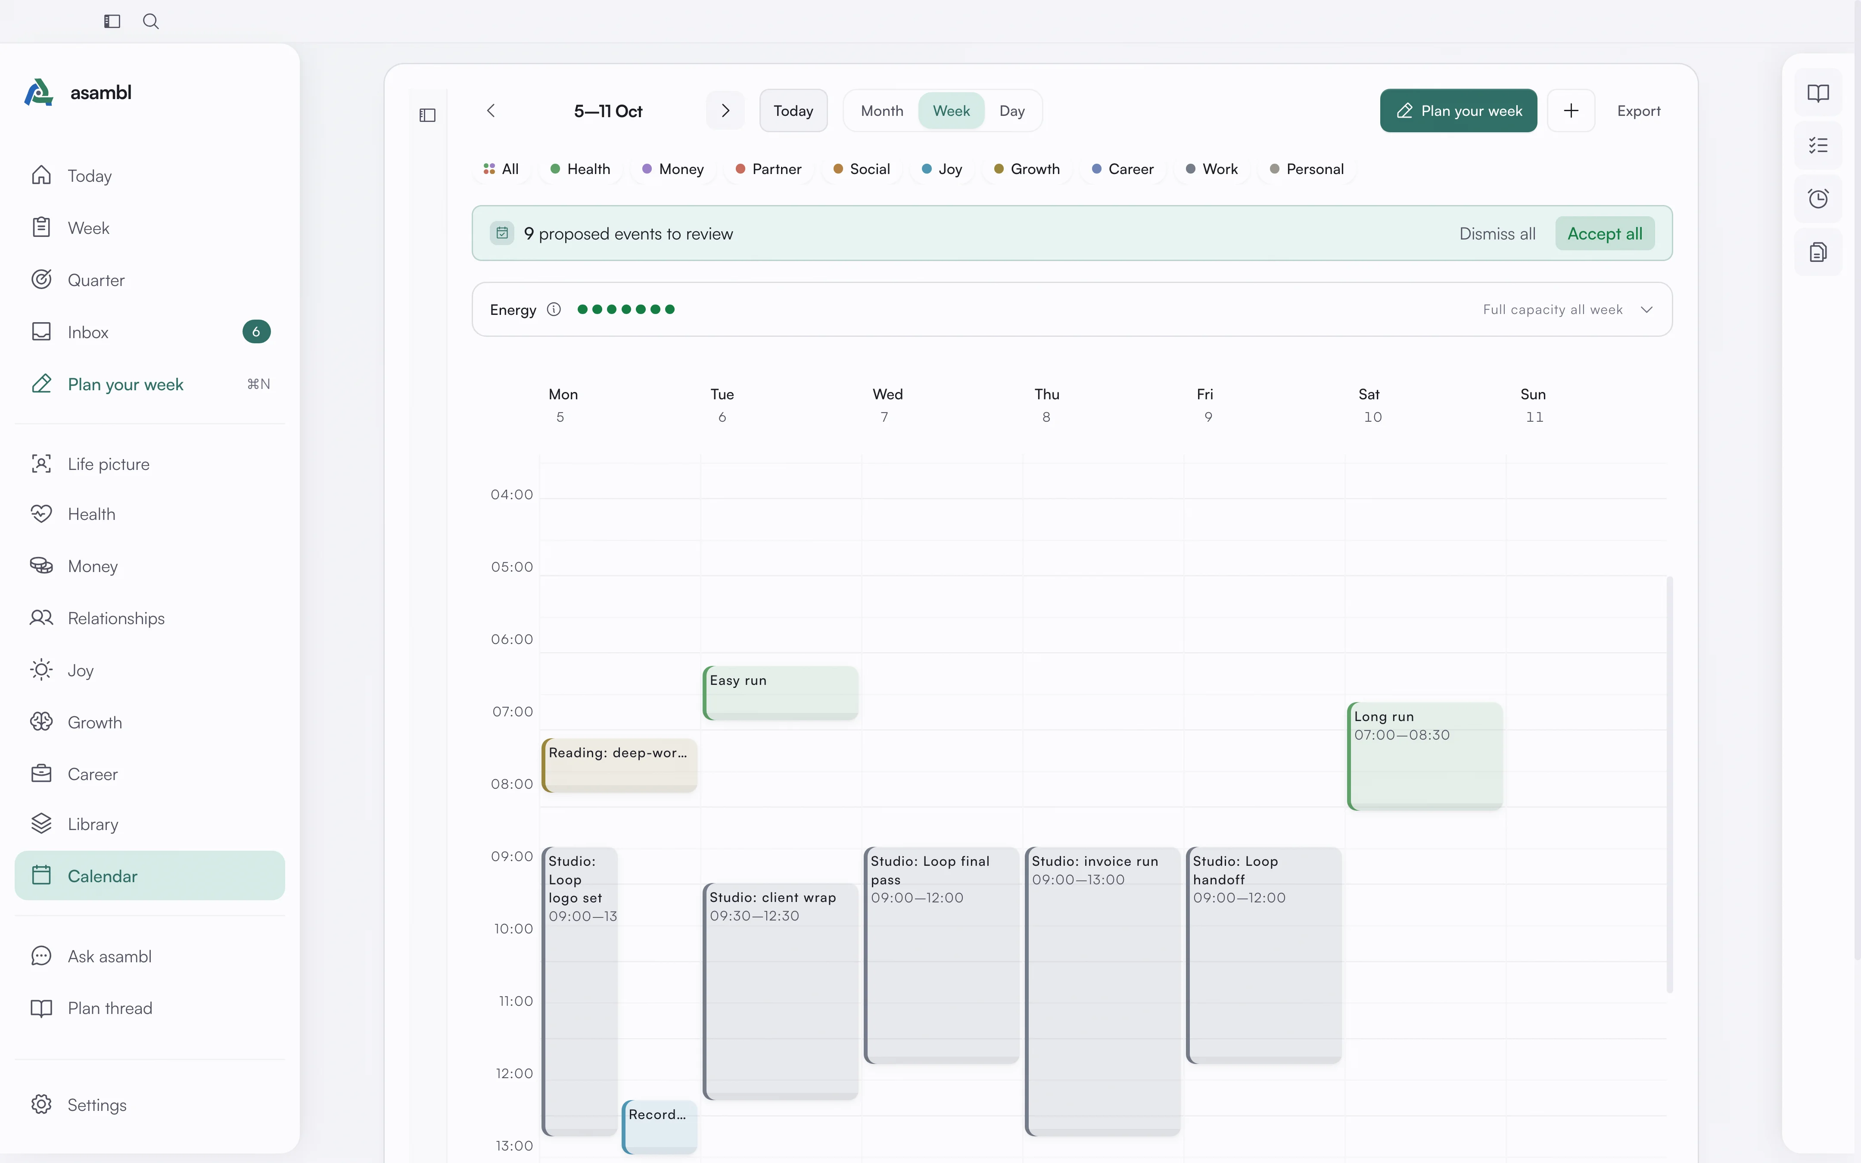Open the checklist icon in the right rail
This screenshot has height=1163, width=1861.
pyautogui.click(x=1818, y=146)
